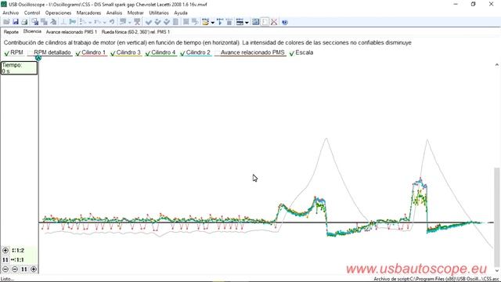
Task: Click the speech bubble comment icon
Action: (x=123, y=22)
